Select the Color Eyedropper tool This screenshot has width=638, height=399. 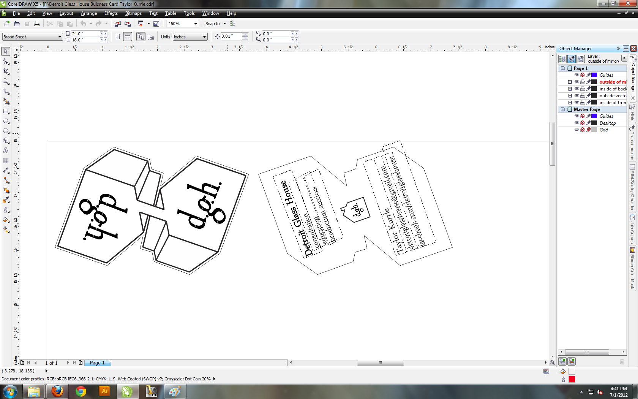tap(6, 200)
